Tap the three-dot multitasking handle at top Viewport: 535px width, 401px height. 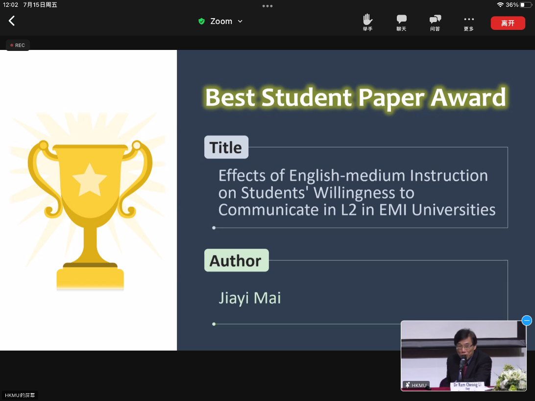tap(267, 6)
